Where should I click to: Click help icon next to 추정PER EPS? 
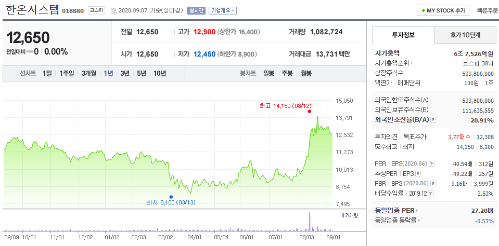(x=418, y=174)
